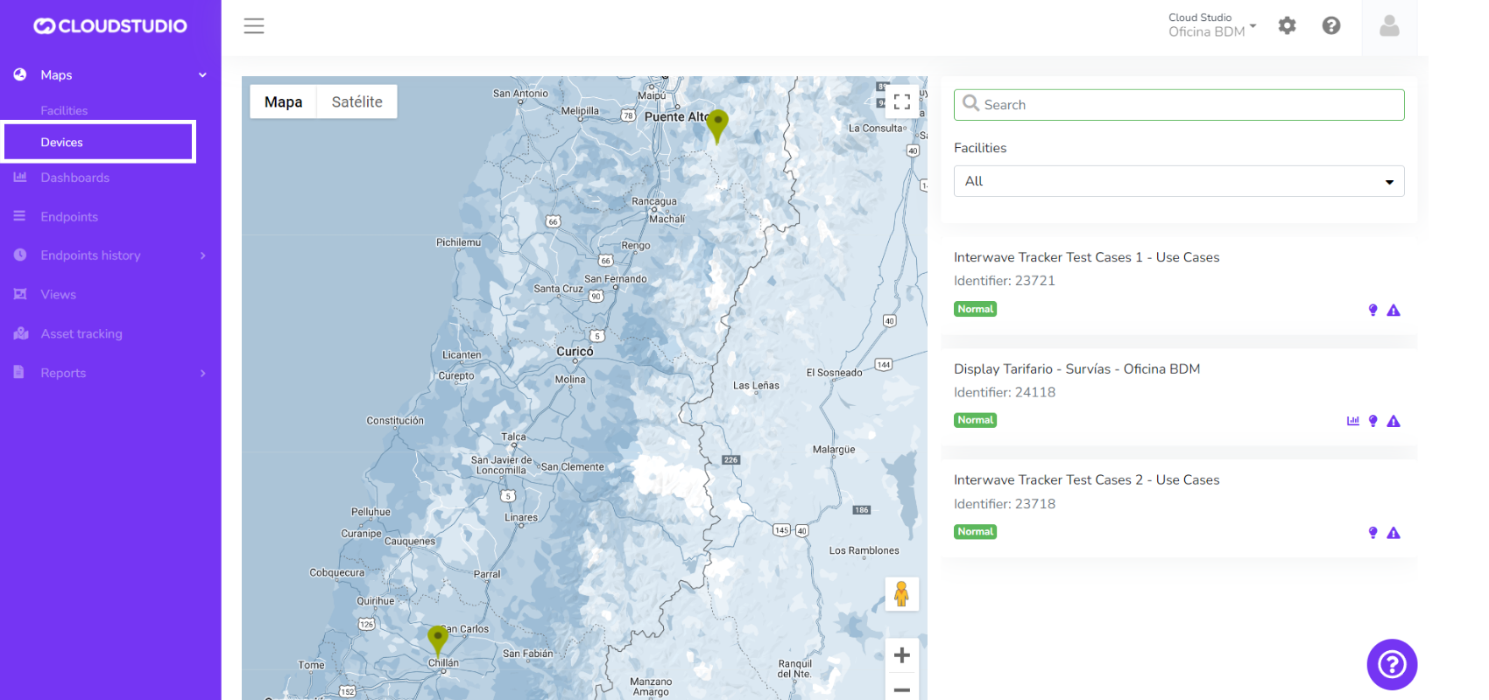Image resolution: width=1489 pixels, height=700 pixels.
Task: Zoom in the map with plus button
Action: pos(901,655)
